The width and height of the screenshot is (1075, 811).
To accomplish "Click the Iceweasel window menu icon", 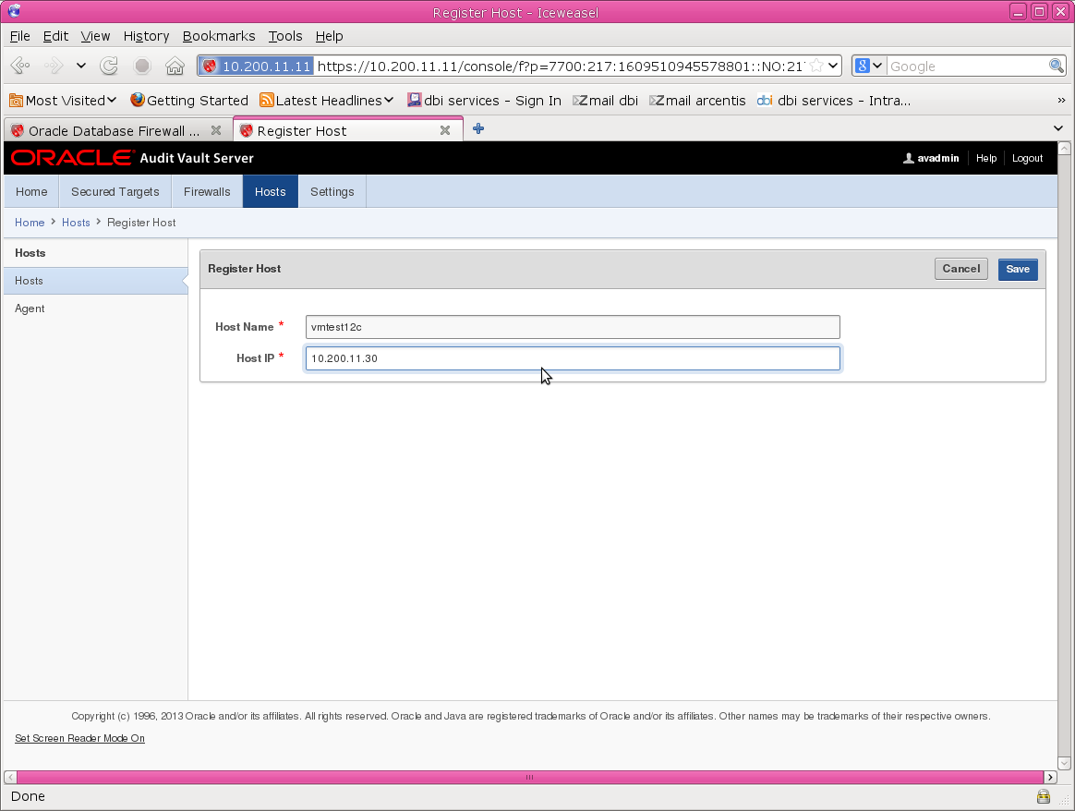I will [14, 11].
